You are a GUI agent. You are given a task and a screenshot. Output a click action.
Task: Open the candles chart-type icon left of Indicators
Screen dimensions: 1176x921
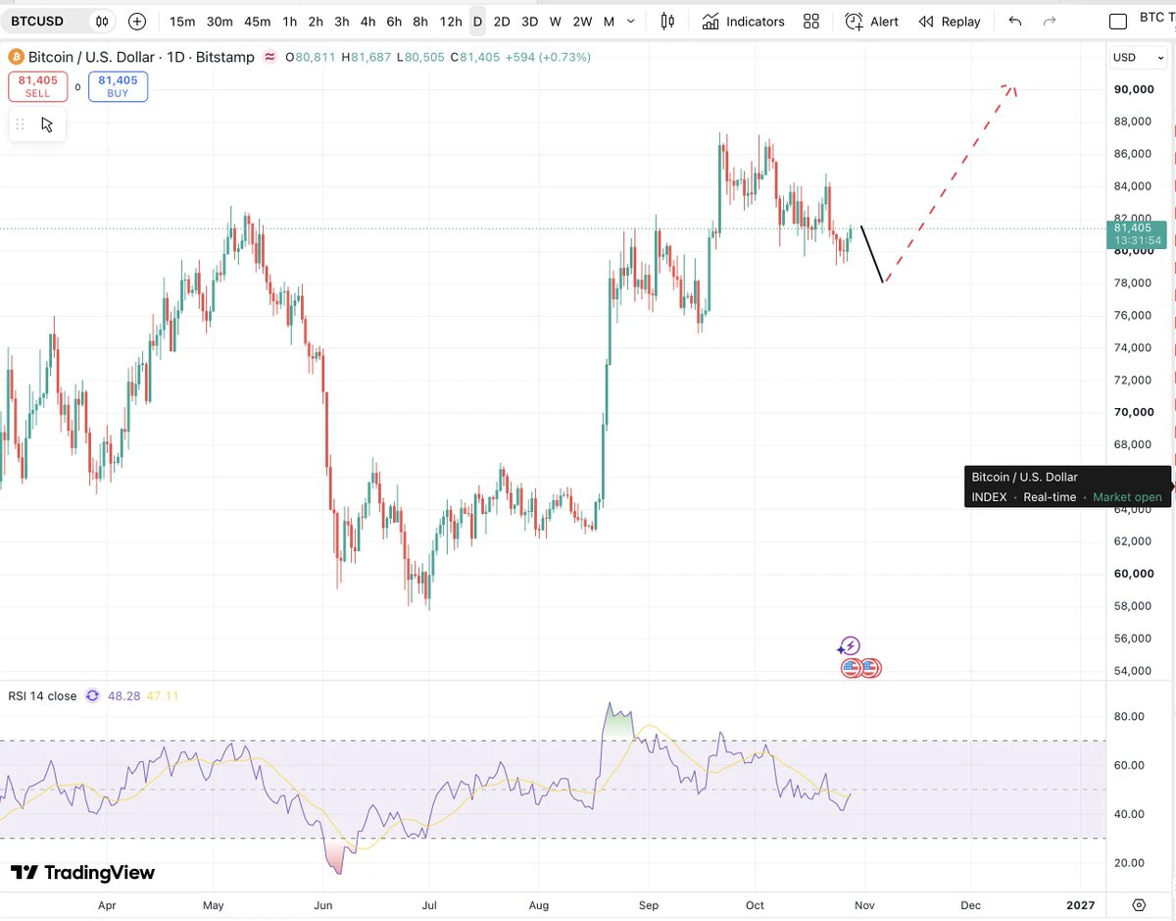point(667,22)
